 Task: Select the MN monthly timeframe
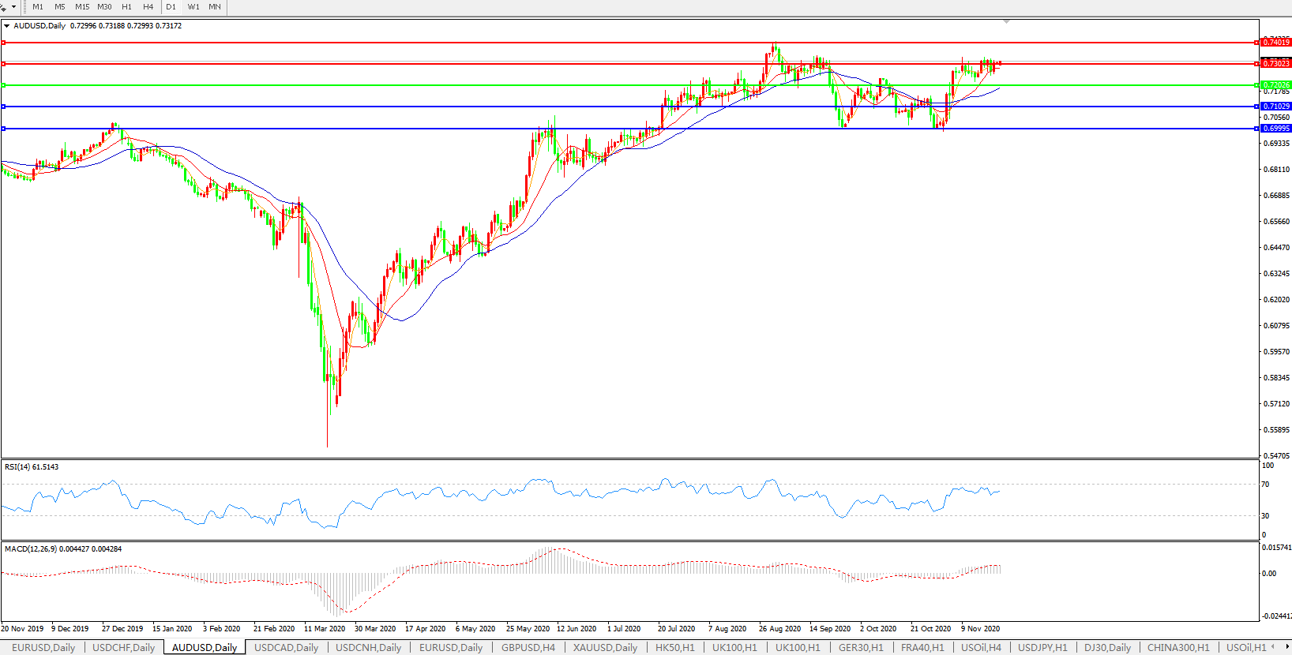click(x=215, y=7)
